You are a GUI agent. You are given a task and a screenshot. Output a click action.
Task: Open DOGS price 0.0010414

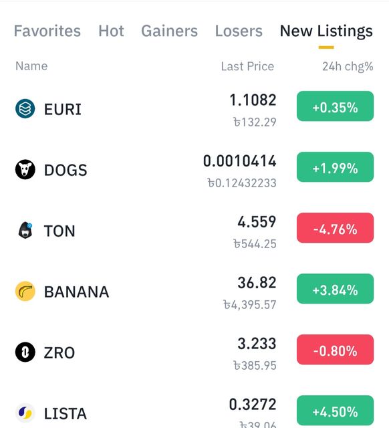(x=239, y=160)
